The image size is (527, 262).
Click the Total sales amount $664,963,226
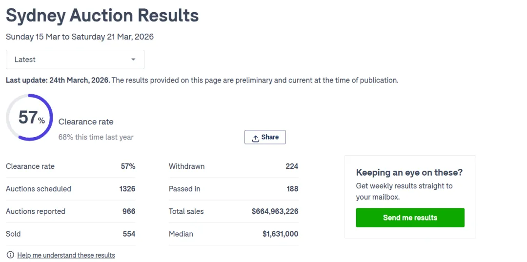(x=275, y=211)
